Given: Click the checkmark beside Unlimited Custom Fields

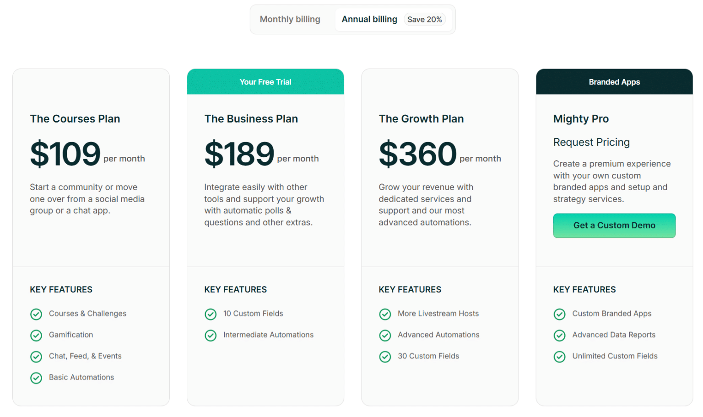Looking at the screenshot, I should (x=560, y=357).
